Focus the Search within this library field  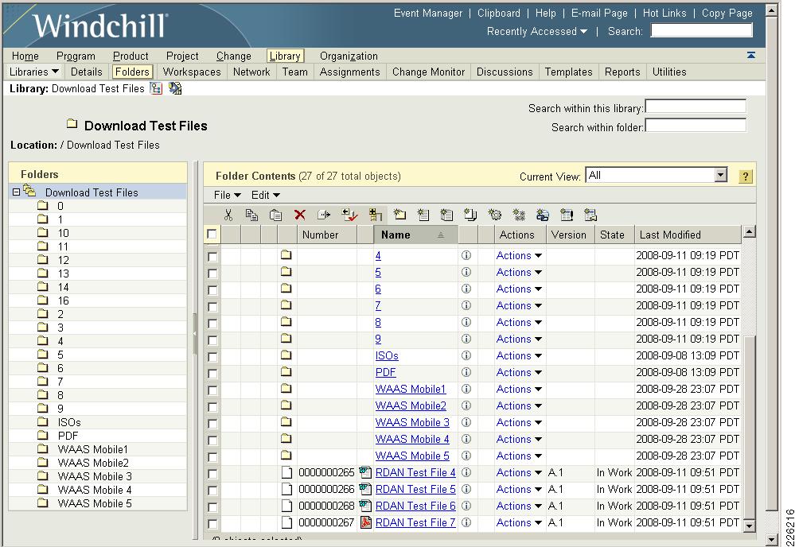pyautogui.click(x=695, y=106)
